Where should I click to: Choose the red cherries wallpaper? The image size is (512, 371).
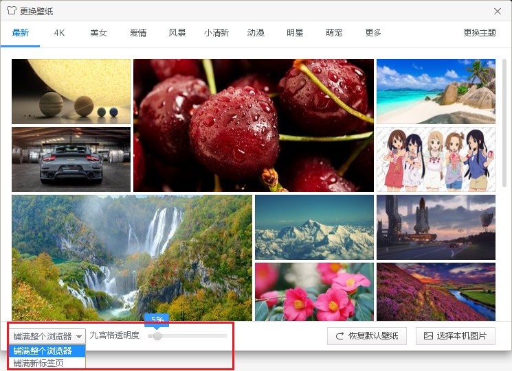(x=254, y=125)
